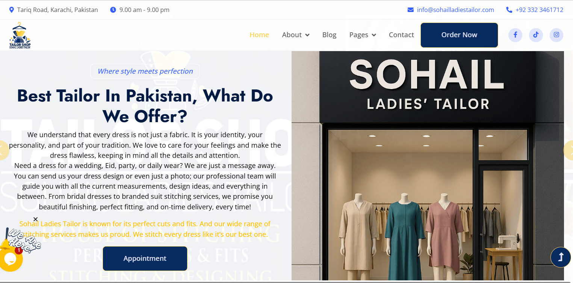The image size is (573, 283).
Task: Expand the About navigation dropdown
Action: coord(296,35)
